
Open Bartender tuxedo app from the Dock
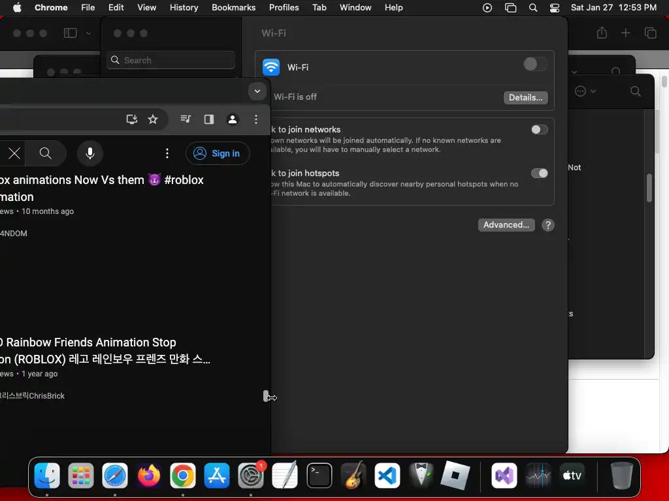tap(421, 475)
